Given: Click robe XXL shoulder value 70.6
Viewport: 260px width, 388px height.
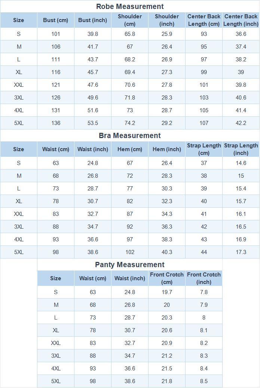Looking at the screenshot, I should click(130, 85).
